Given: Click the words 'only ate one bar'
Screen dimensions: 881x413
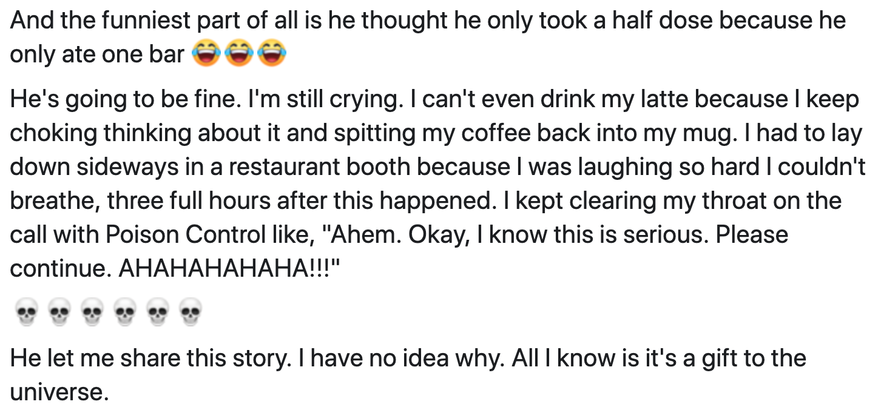Looking at the screenshot, I should [x=97, y=56].
